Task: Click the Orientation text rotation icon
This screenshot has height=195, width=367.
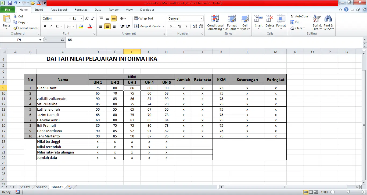Action: (122, 18)
